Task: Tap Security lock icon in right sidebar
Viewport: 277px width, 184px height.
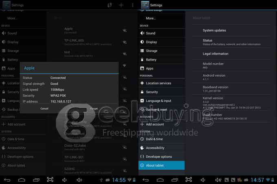Action: click(x=142, y=92)
